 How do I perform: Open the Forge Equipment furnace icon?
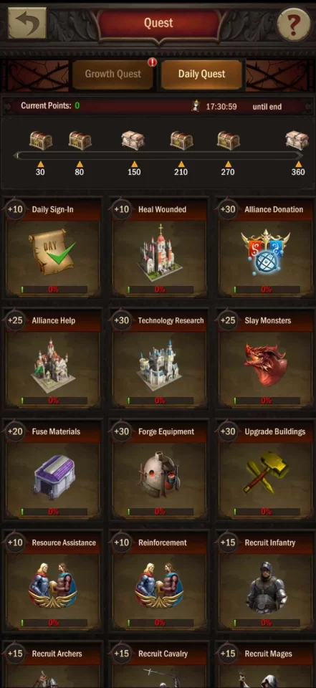[x=158, y=476]
